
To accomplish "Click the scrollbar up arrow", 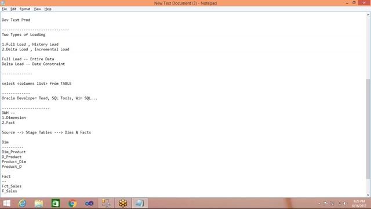I will 368,15.
